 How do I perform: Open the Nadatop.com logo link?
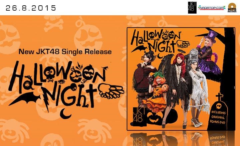click(x=212, y=8)
